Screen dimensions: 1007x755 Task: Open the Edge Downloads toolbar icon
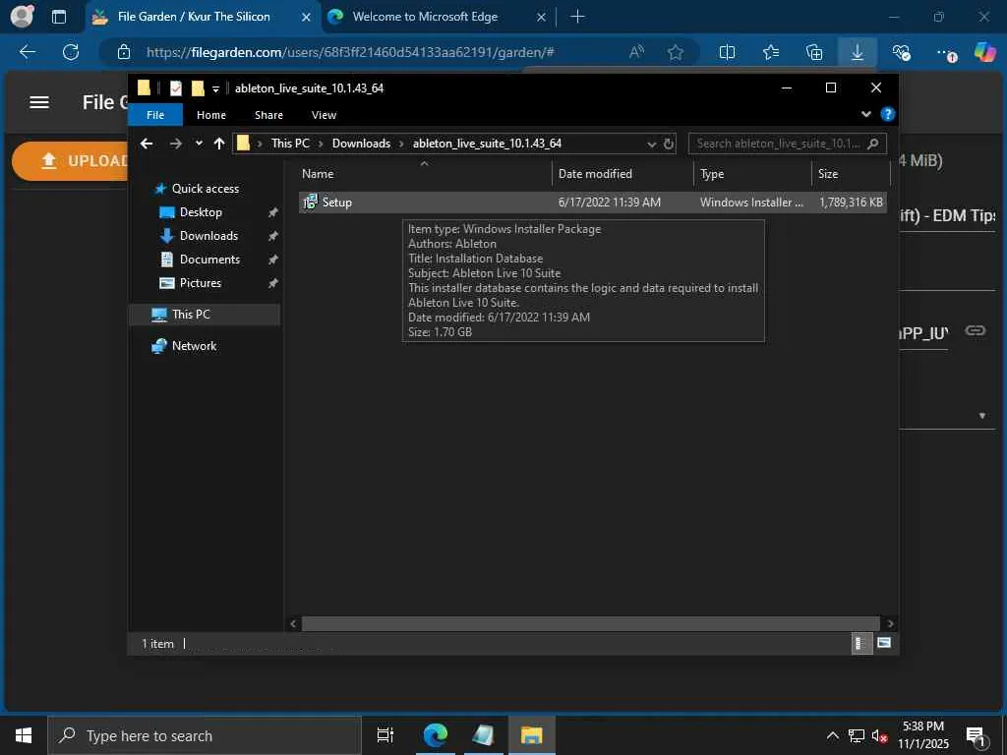tap(857, 52)
